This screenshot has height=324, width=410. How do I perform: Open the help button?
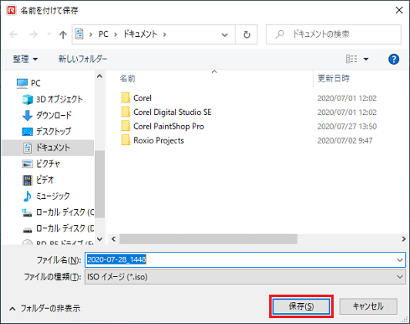[393, 59]
